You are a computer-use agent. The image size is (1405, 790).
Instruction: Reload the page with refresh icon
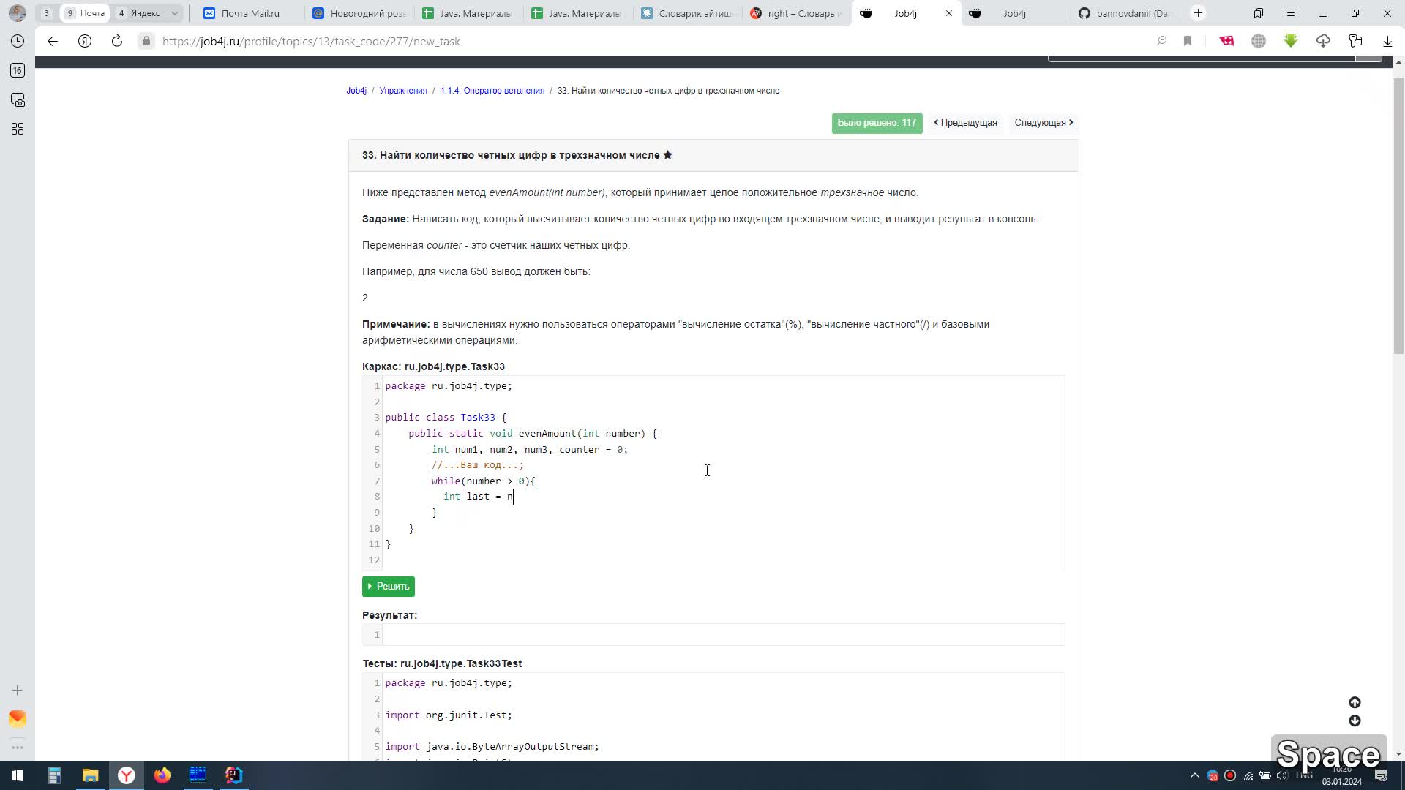[x=117, y=41]
